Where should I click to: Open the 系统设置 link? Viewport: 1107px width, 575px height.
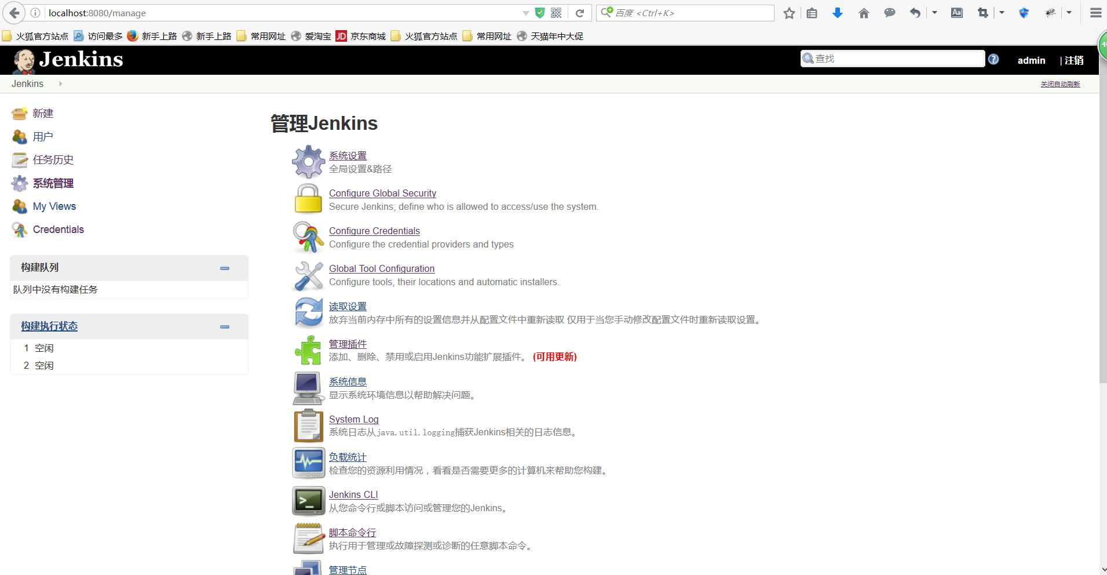click(348, 155)
